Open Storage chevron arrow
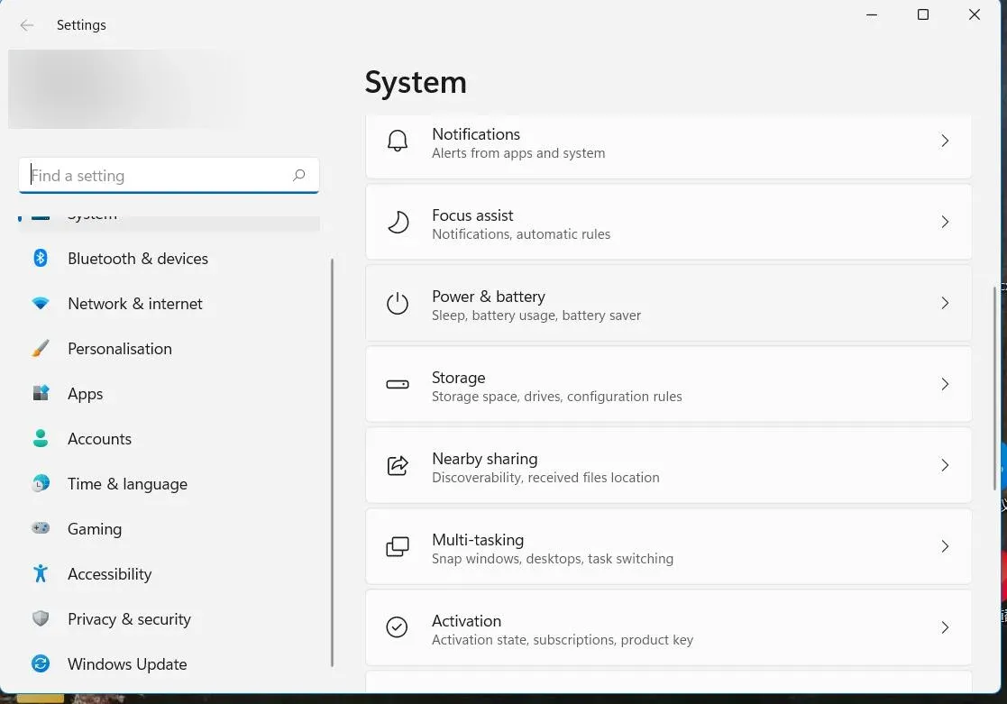Image resolution: width=1007 pixels, height=704 pixels. pos(945,384)
